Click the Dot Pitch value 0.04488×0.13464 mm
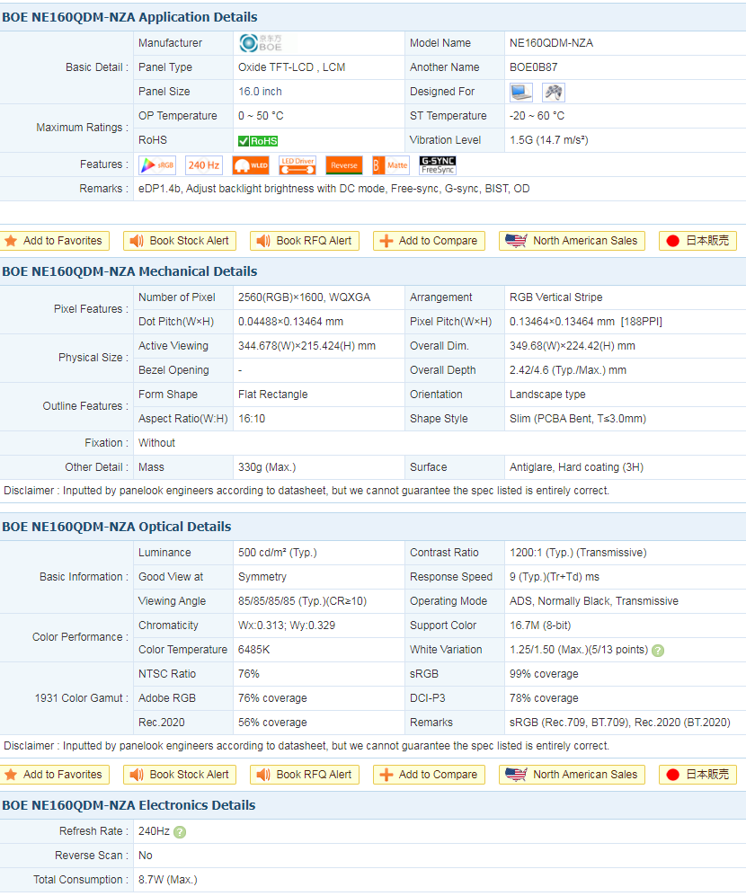 click(290, 322)
